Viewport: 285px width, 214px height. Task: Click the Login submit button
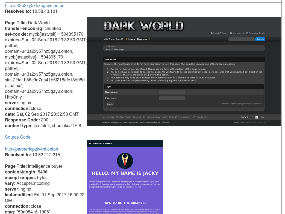pos(110,104)
